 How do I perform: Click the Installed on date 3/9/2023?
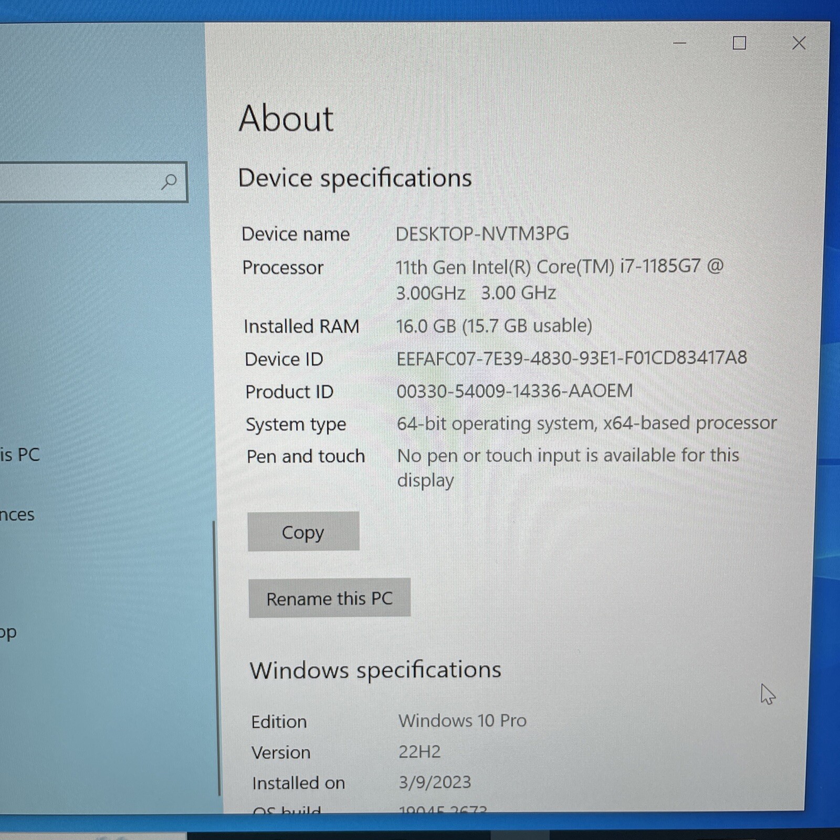435,782
